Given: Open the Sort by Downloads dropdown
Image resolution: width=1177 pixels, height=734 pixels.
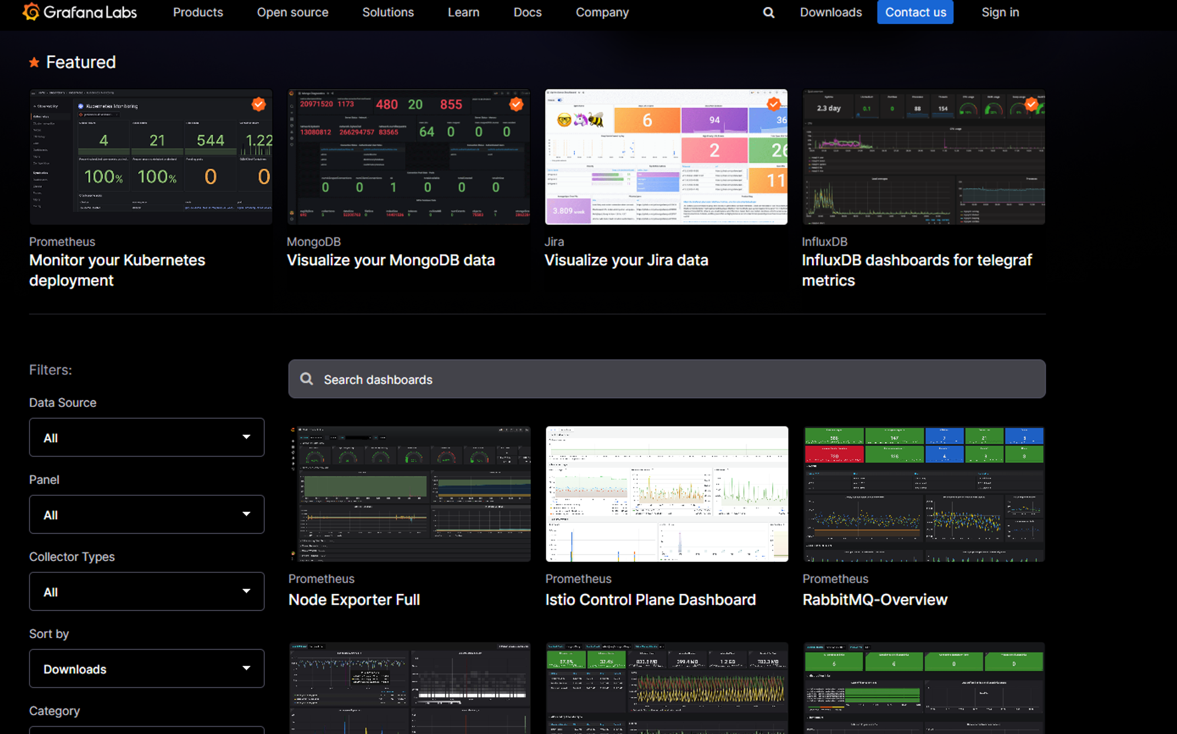Looking at the screenshot, I should pyautogui.click(x=147, y=668).
